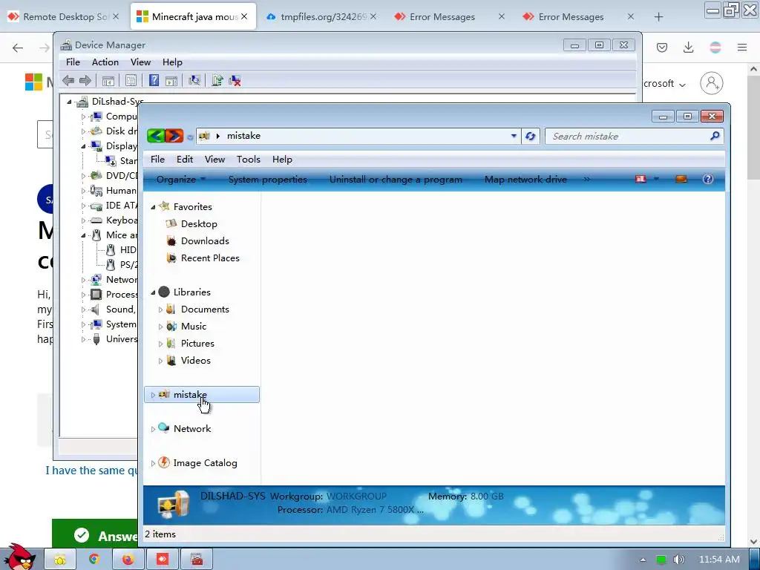
Task: Open Explorer Edit menu
Action: [185, 160]
